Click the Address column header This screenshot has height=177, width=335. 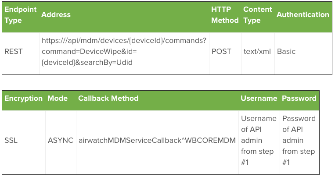point(56,14)
